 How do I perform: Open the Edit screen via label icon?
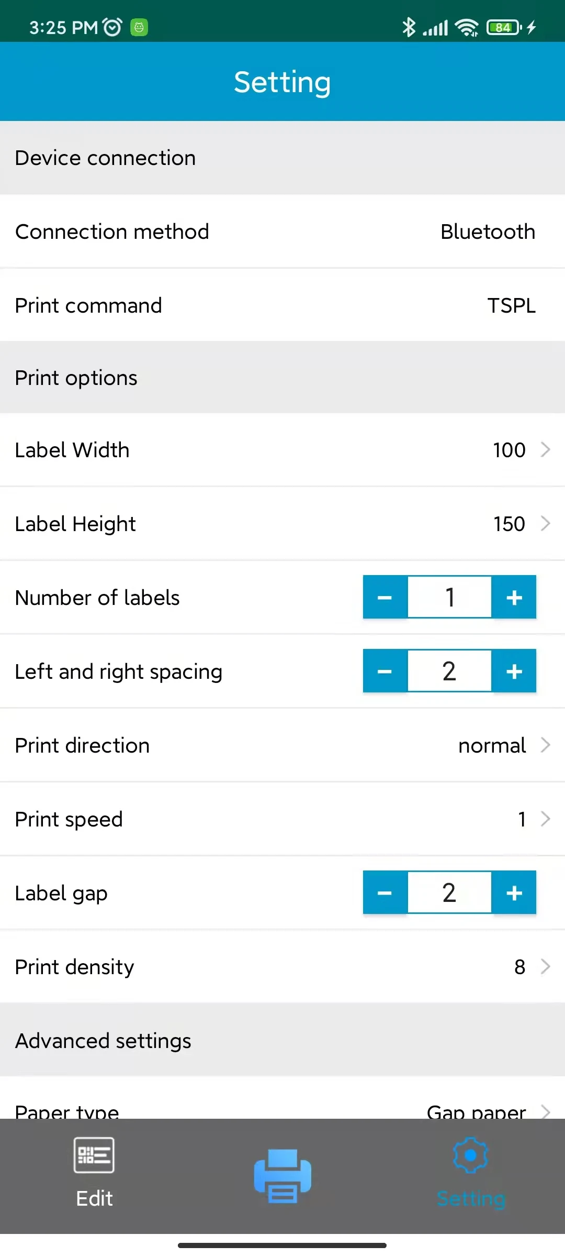[94, 1173]
